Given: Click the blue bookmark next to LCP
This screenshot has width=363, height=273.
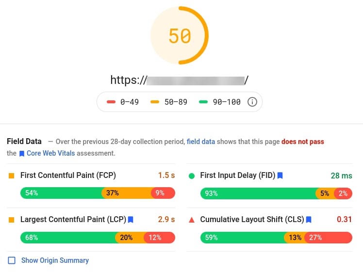Looking at the screenshot, I should coord(131,219).
